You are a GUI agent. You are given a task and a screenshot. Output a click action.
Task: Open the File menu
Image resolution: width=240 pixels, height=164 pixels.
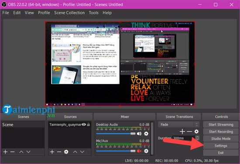(x=6, y=13)
